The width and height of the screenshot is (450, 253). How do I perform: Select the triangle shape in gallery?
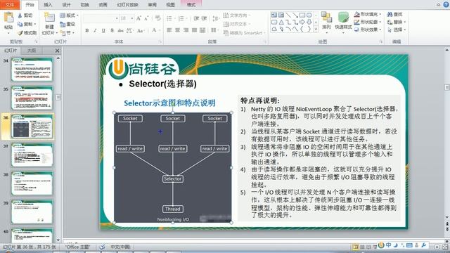coord(281,22)
